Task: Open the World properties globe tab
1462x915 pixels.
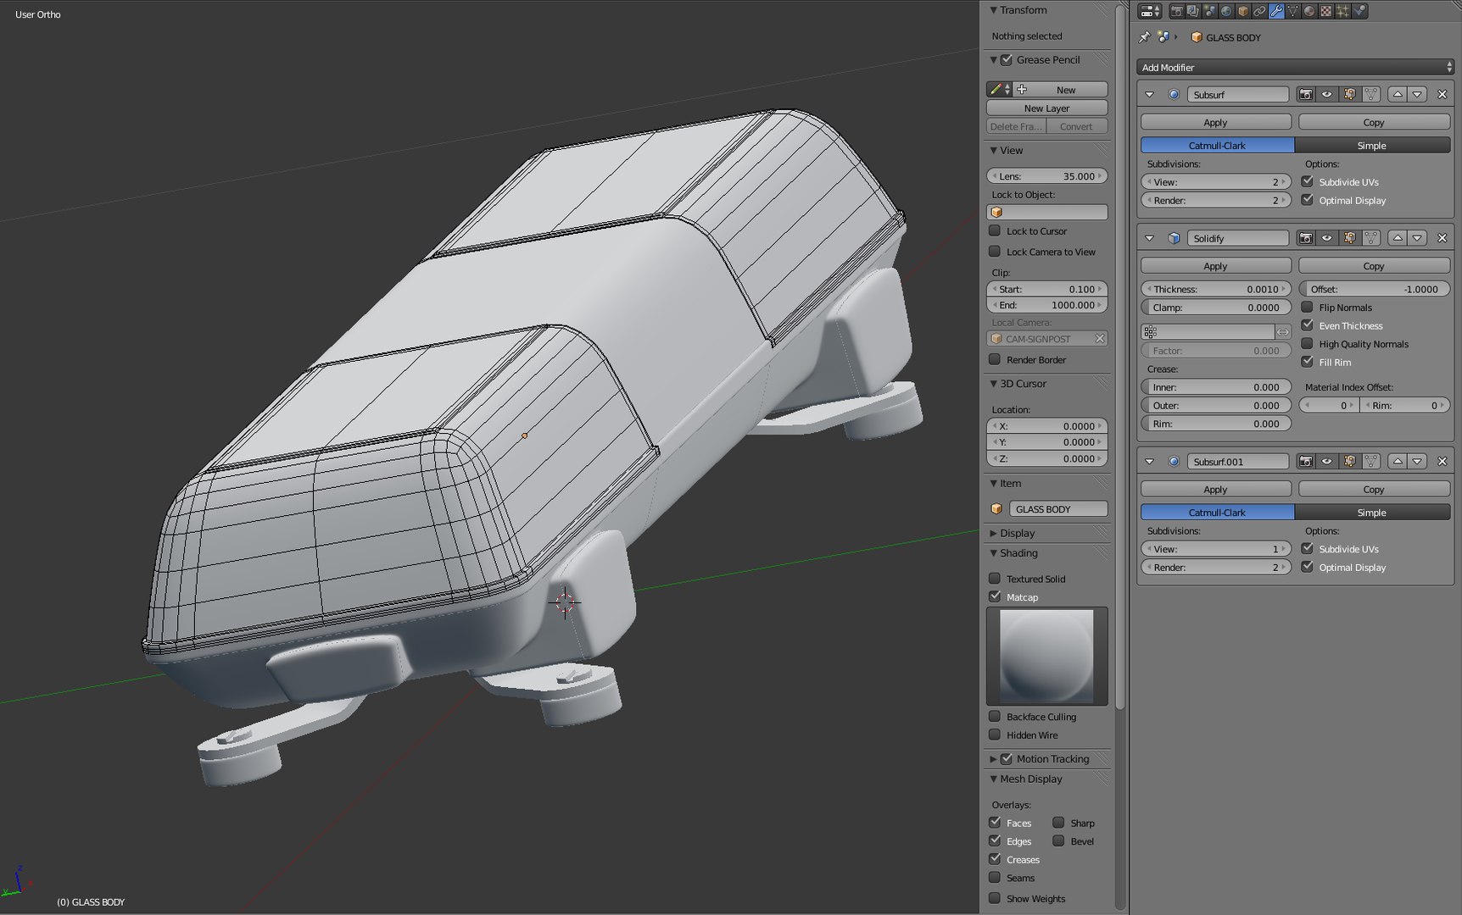Action: click(x=1226, y=11)
